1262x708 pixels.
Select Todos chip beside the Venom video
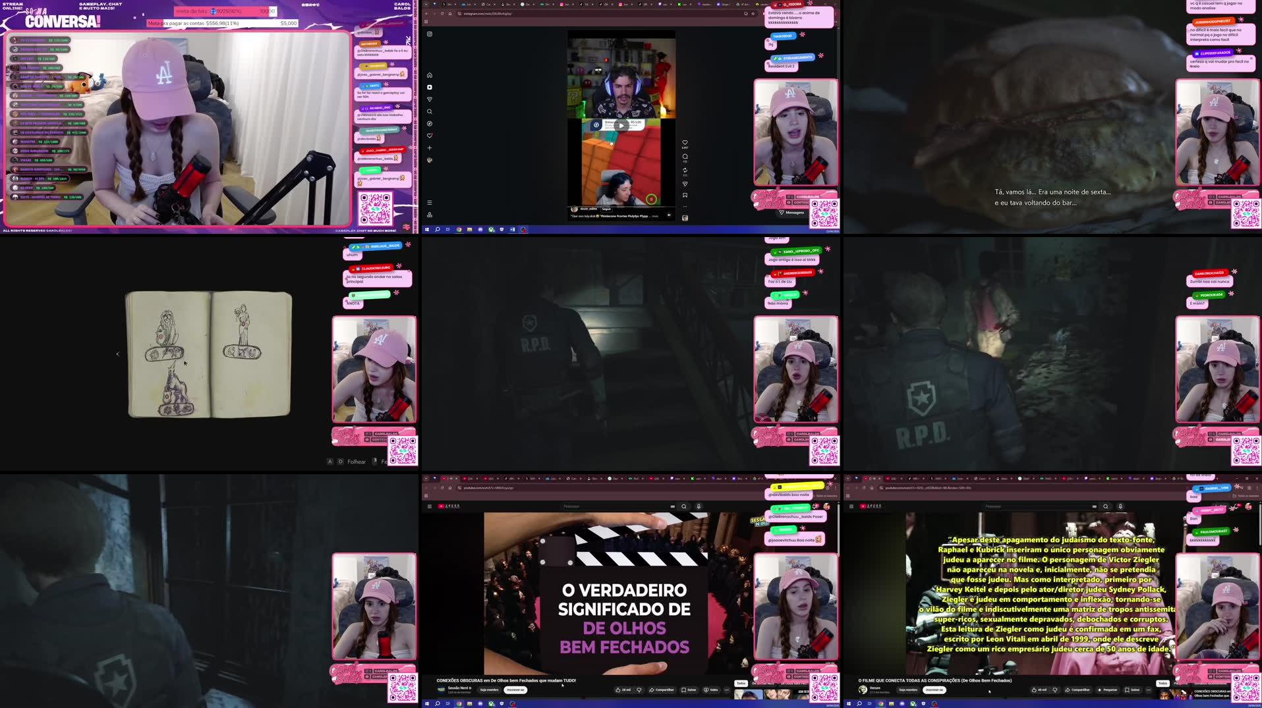tap(1162, 683)
